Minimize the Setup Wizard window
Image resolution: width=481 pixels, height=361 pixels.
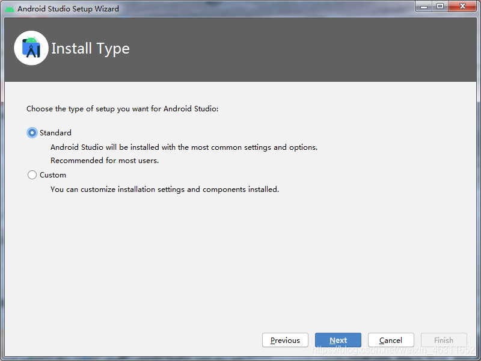424,6
